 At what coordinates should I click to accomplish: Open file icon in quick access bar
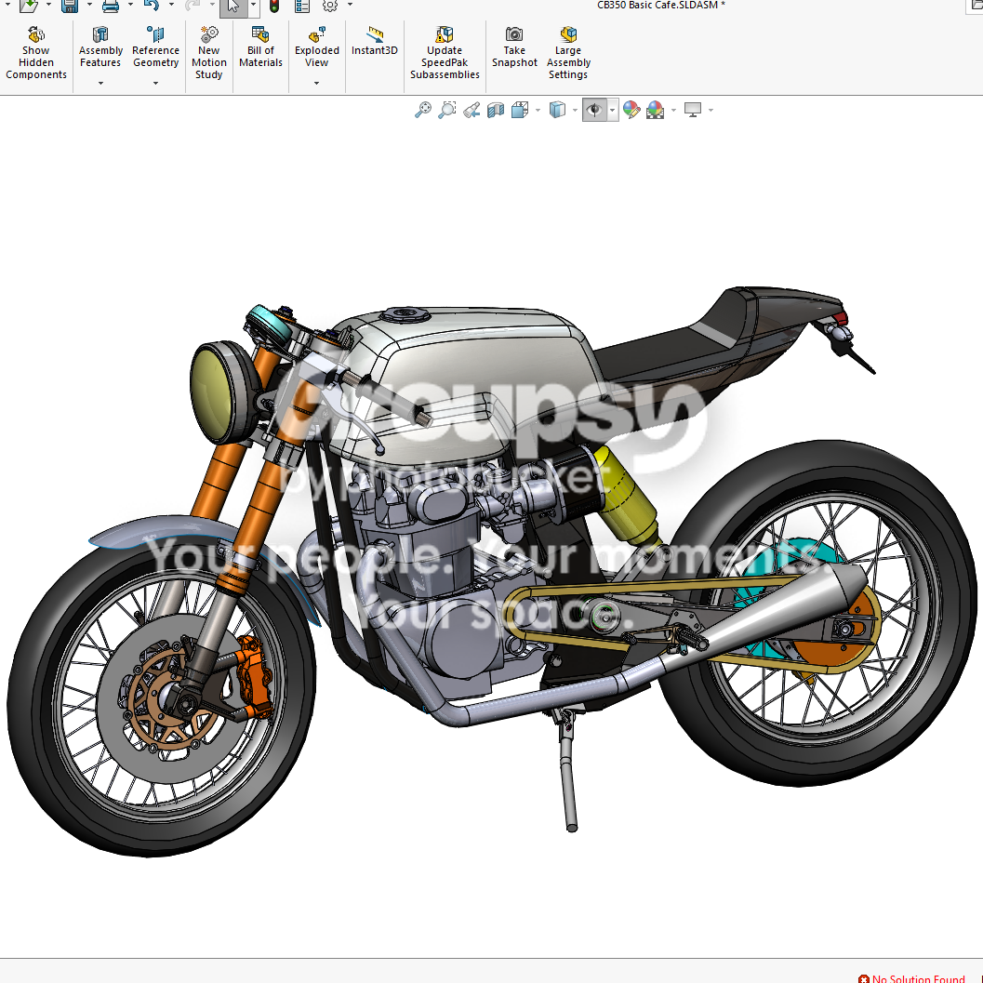coord(28,7)
